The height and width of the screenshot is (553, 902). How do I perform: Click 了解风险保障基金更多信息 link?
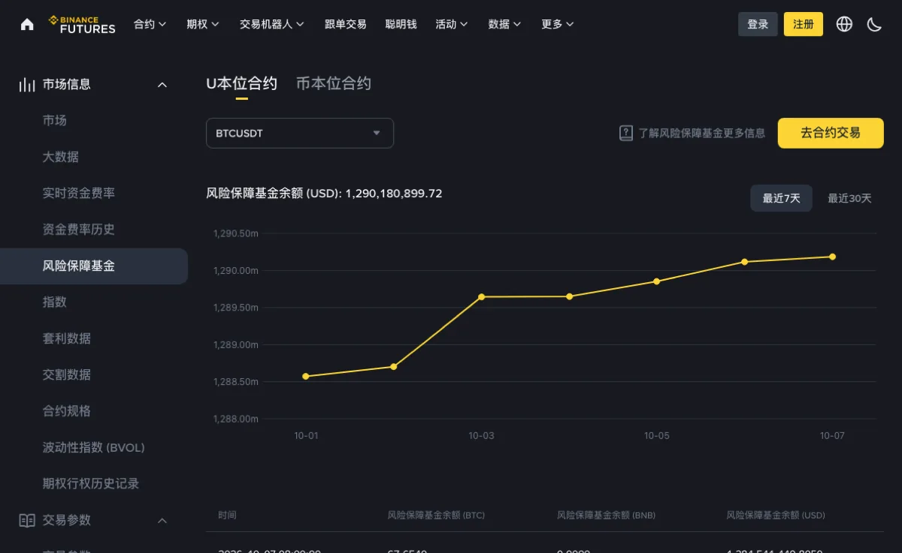point(702,133)
